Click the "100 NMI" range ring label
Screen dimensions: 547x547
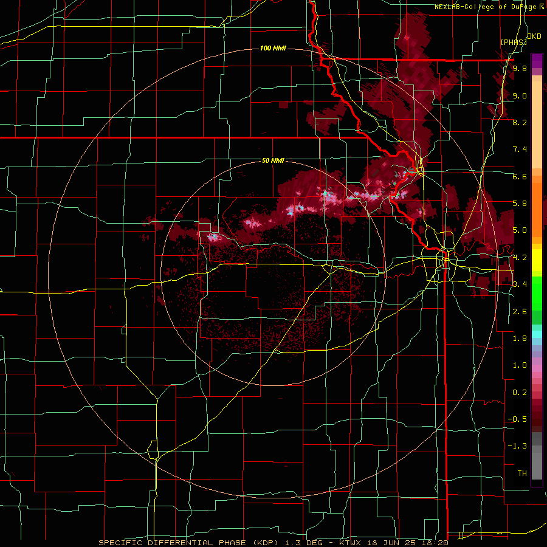273,48
